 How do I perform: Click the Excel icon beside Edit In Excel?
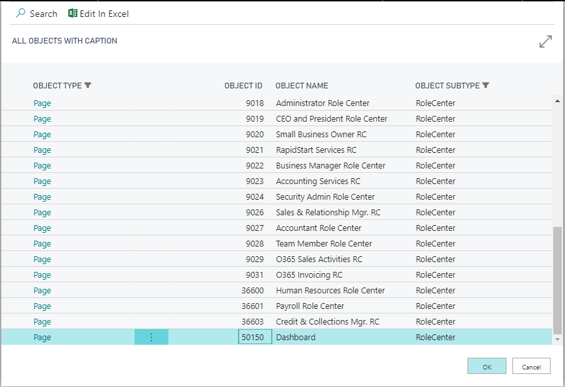[x=72, y=13]
